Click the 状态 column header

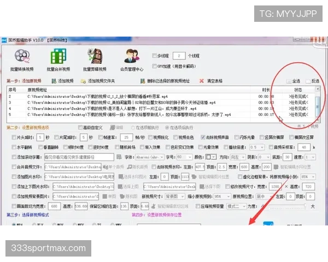tap(298, 90)
